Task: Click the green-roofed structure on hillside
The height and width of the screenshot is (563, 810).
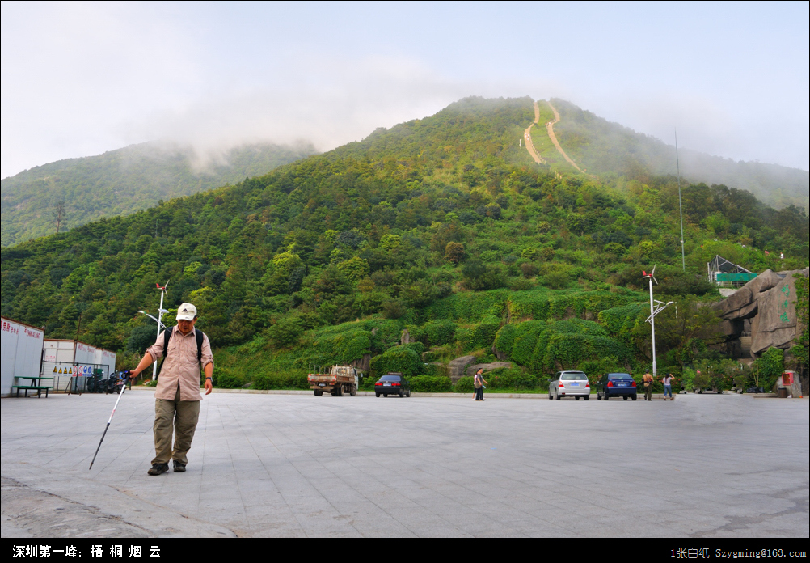Action: [x=731, y=272]
